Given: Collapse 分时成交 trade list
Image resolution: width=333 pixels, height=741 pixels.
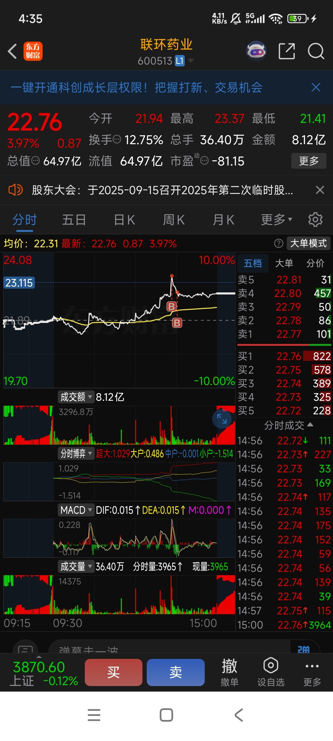Looking at the screenshot, I should coord(289,425).
